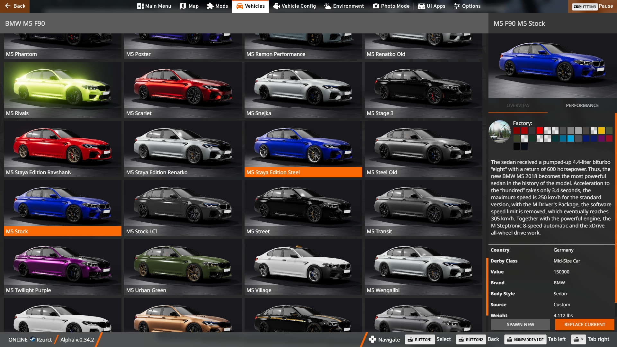Viewport: 617px width, 347px height.
Task: Select the M5 Stage 3 car
Action: click(423, 90)
